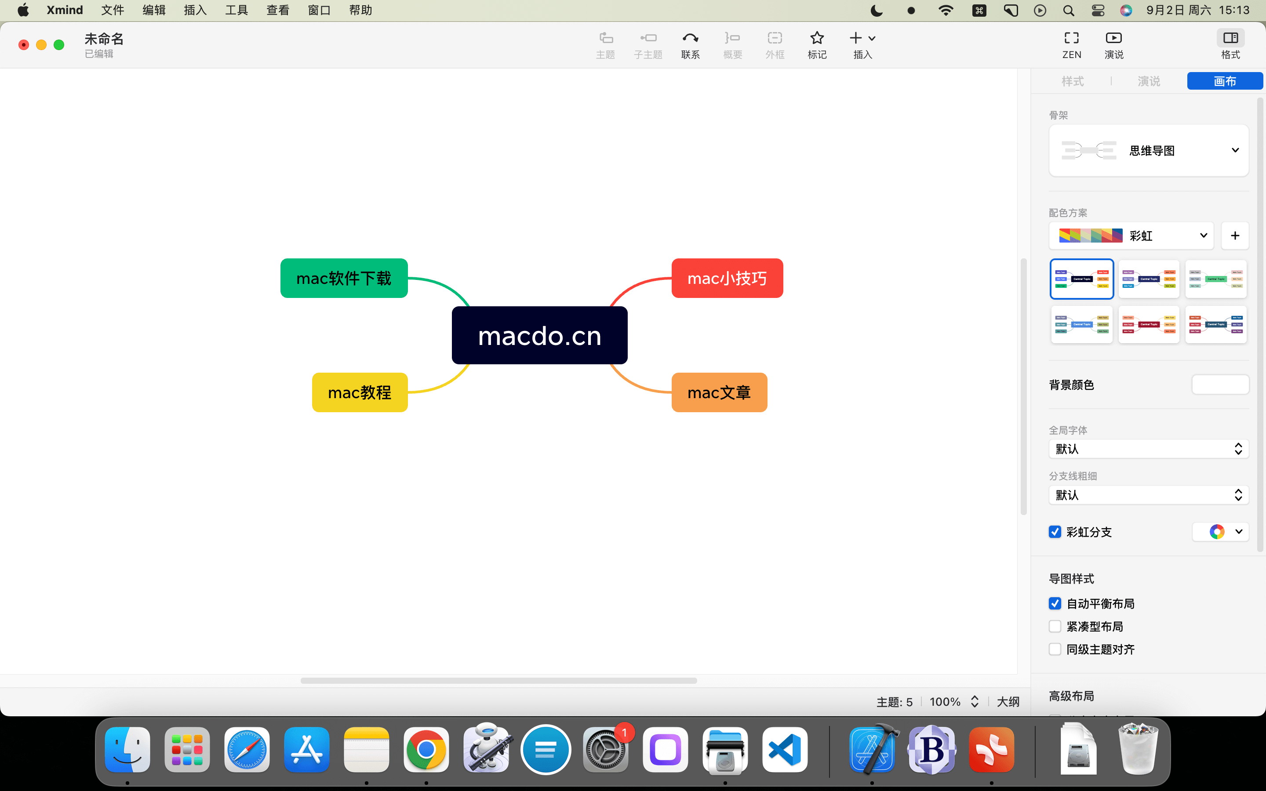The width and height of the screenshot is (1266, 791).
Task: Click the Insert (插入) plus icon
Action: click(855, 38)
